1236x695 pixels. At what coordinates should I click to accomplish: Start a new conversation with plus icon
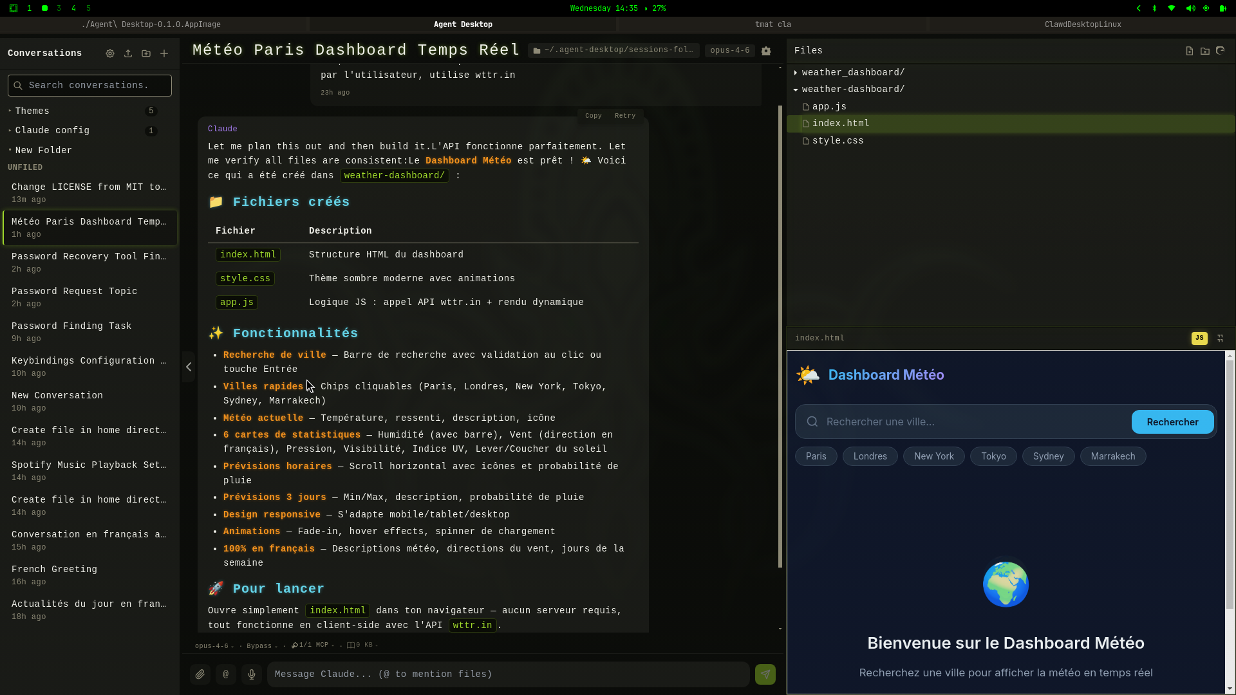click(x=164, y=53)
